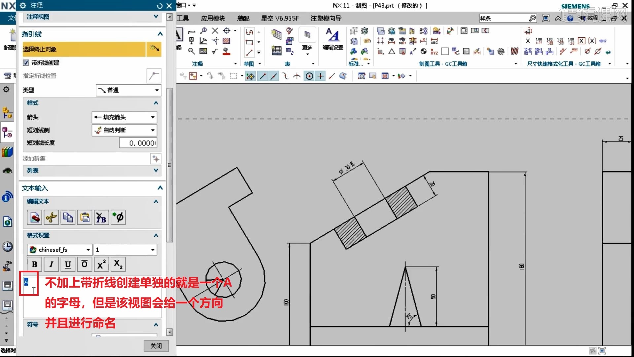Open the 工具 menu tab
634x357 pixels.
tap(183, 18)
